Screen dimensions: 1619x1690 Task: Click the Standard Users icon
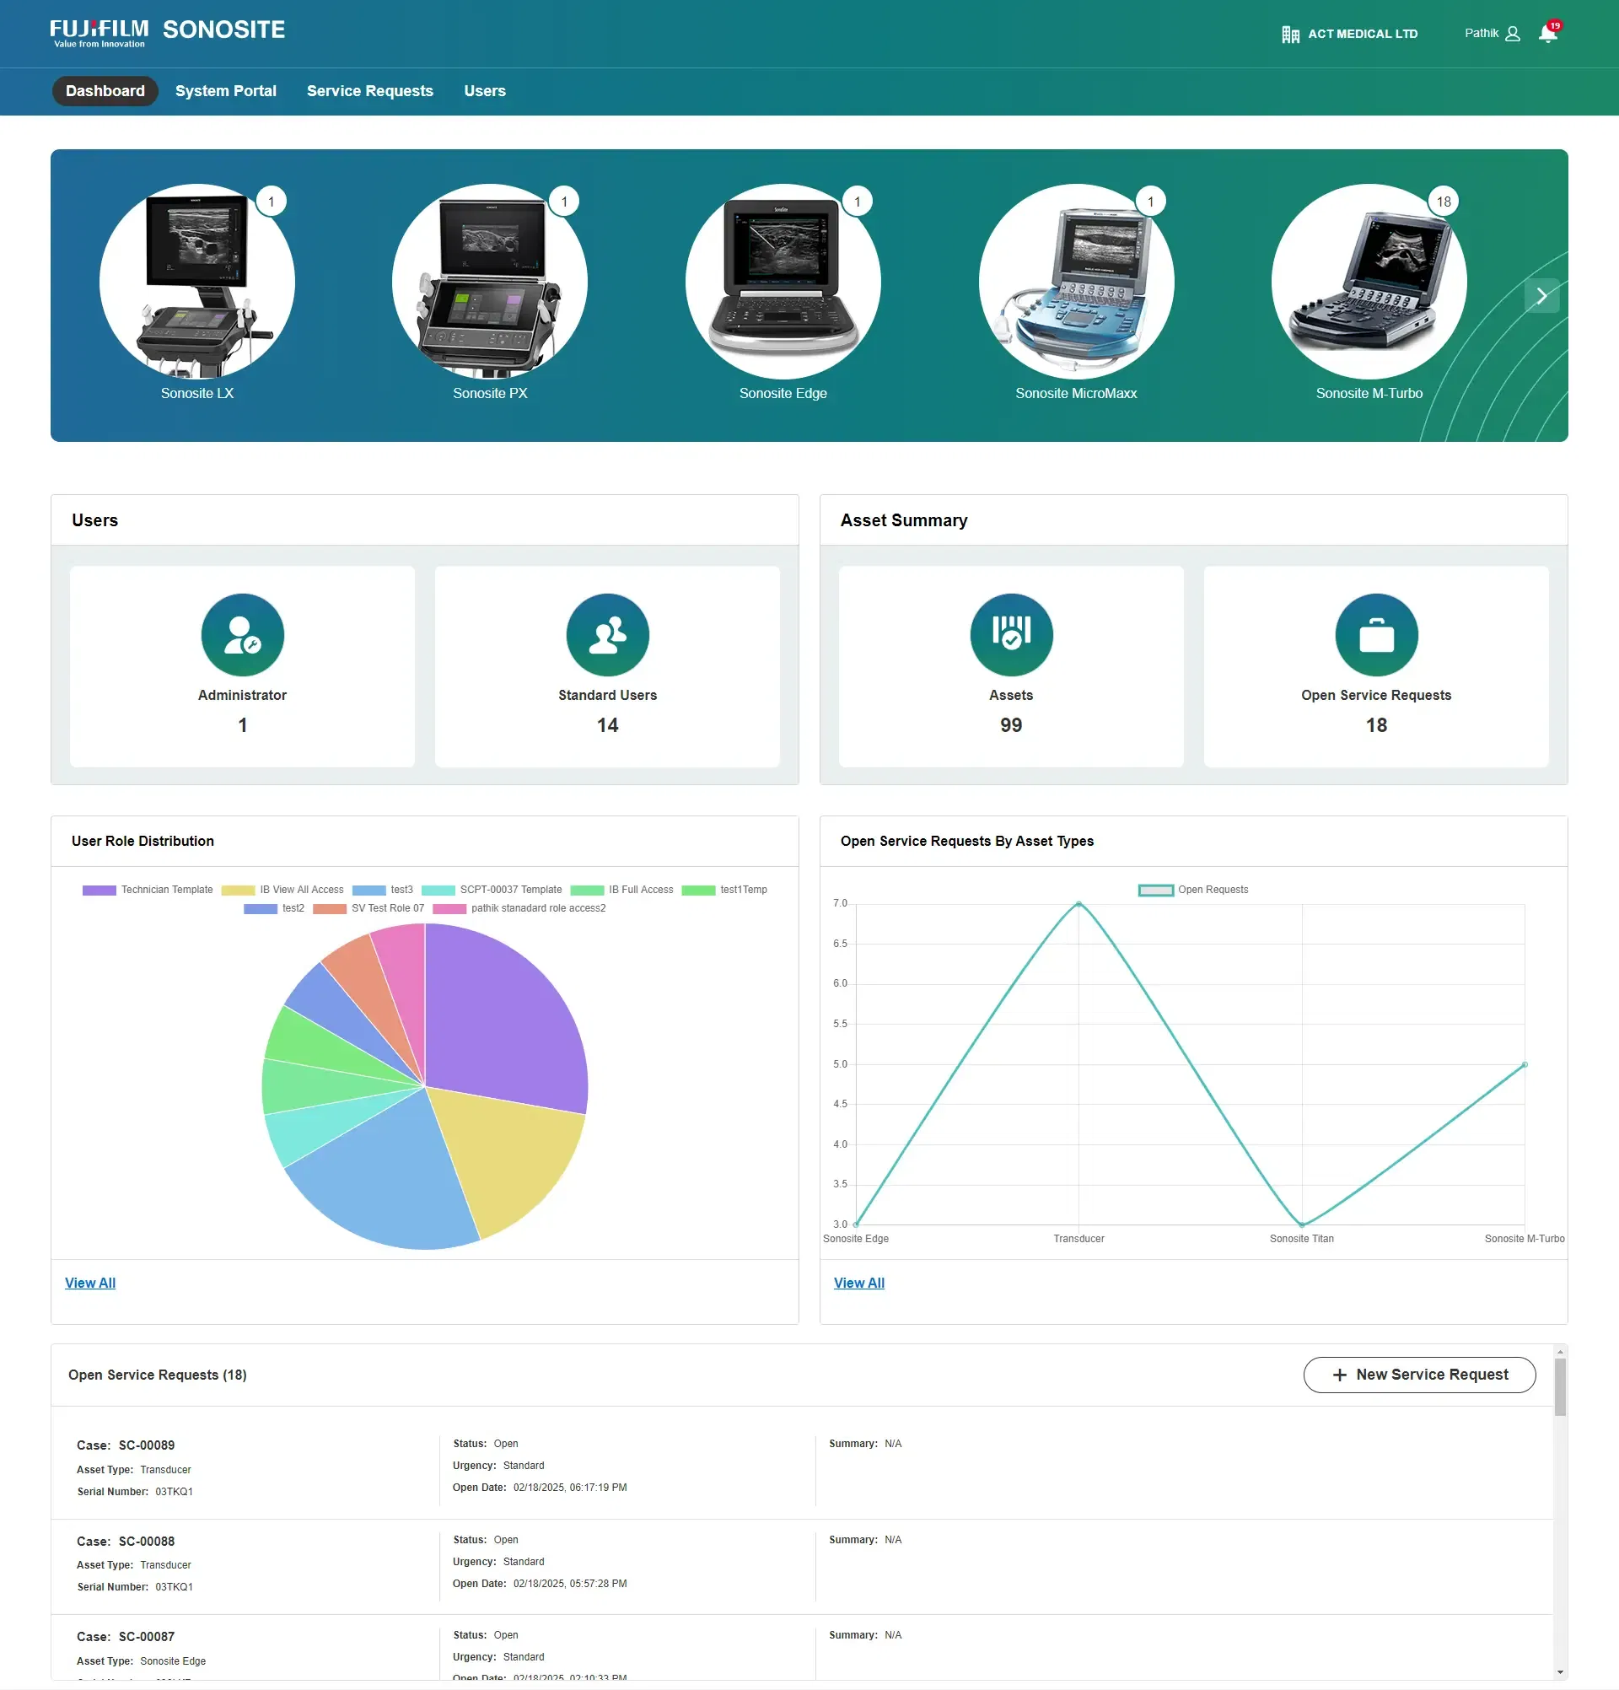(608, 635)
